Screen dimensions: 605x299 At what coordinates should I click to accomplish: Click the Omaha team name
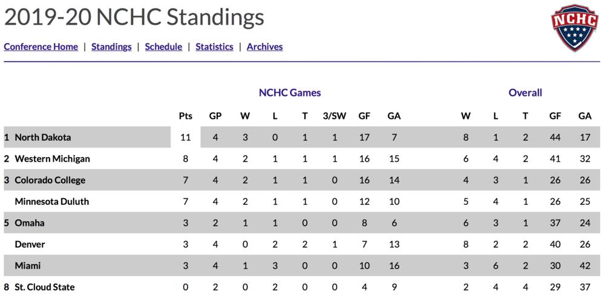[x=28, y=223]
